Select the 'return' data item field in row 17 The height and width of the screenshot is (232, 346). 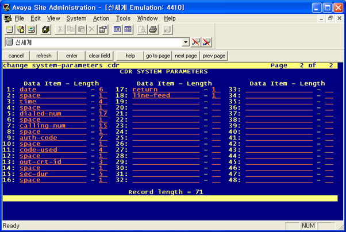166,90
